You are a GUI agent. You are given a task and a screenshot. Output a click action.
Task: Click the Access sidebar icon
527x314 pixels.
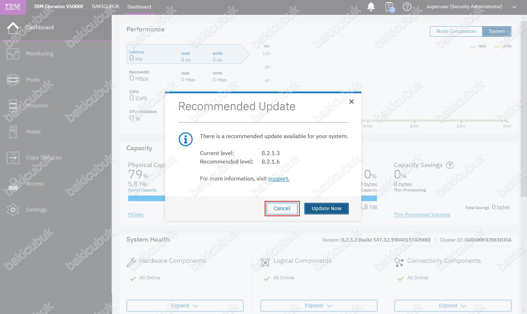pyautogui.click(x=13, y=184)
